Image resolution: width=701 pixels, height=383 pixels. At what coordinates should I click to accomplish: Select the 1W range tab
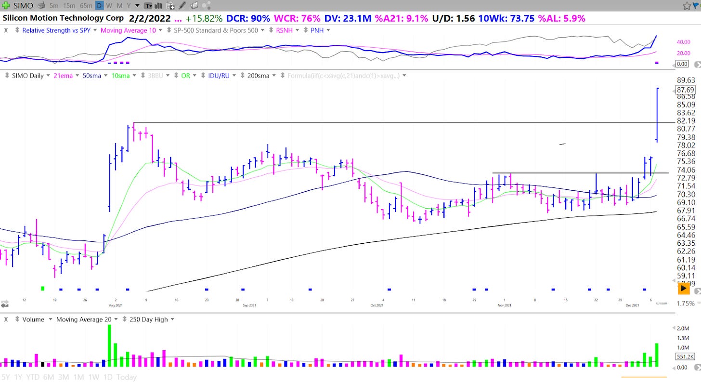[94, 377]
